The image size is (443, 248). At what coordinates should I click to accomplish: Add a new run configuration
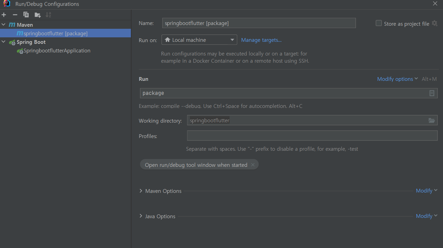pos(4,15)
